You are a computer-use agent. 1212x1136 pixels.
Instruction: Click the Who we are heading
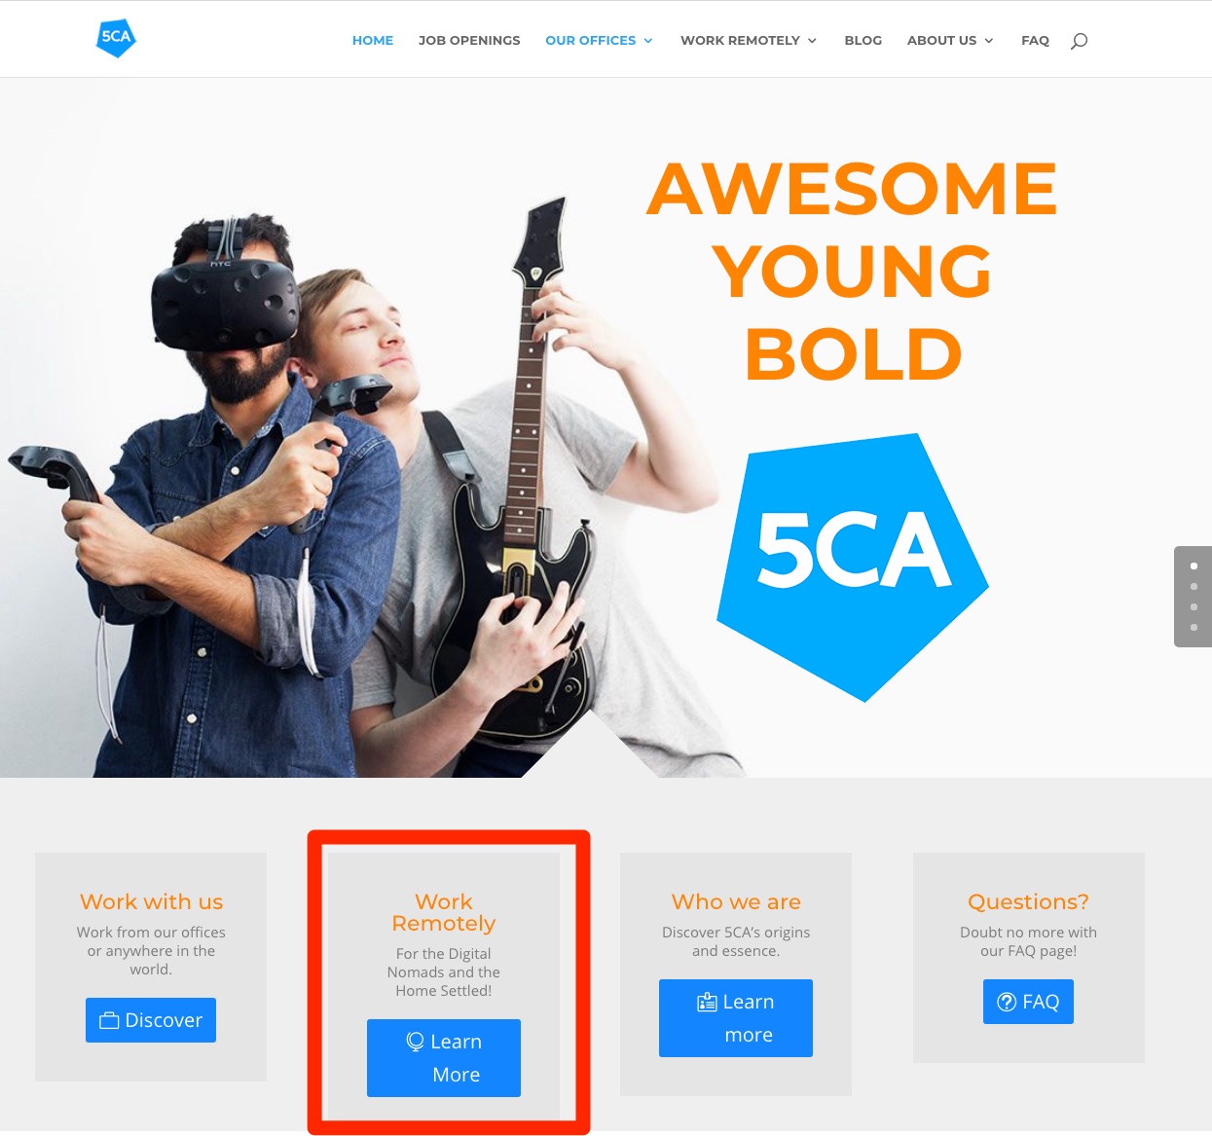[736, 901]
